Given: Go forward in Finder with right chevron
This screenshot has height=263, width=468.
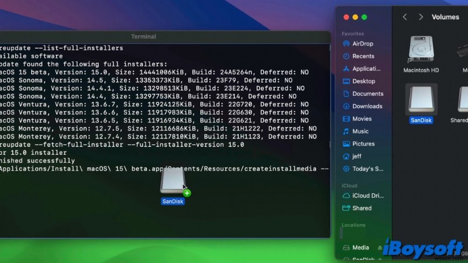Looking at the screenshot, I should pos(421,17).
